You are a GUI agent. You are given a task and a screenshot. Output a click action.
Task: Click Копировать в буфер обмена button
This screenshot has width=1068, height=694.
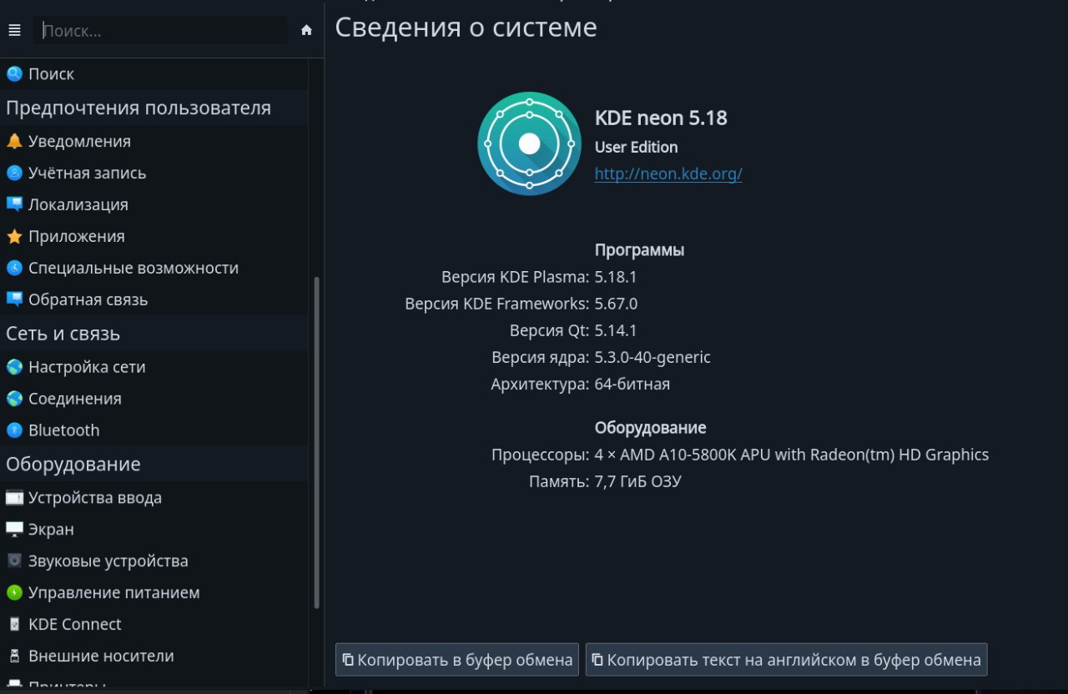coord(457,660)
